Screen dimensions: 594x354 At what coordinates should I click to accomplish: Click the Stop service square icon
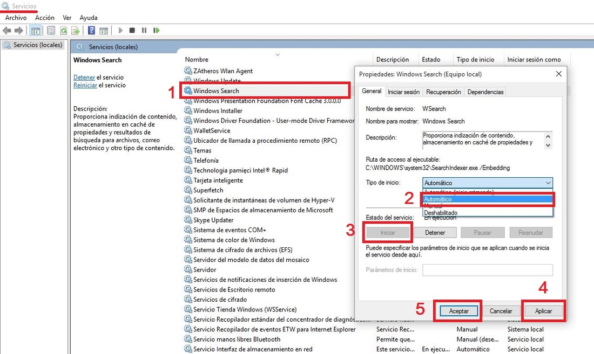[x=132, y=30]
